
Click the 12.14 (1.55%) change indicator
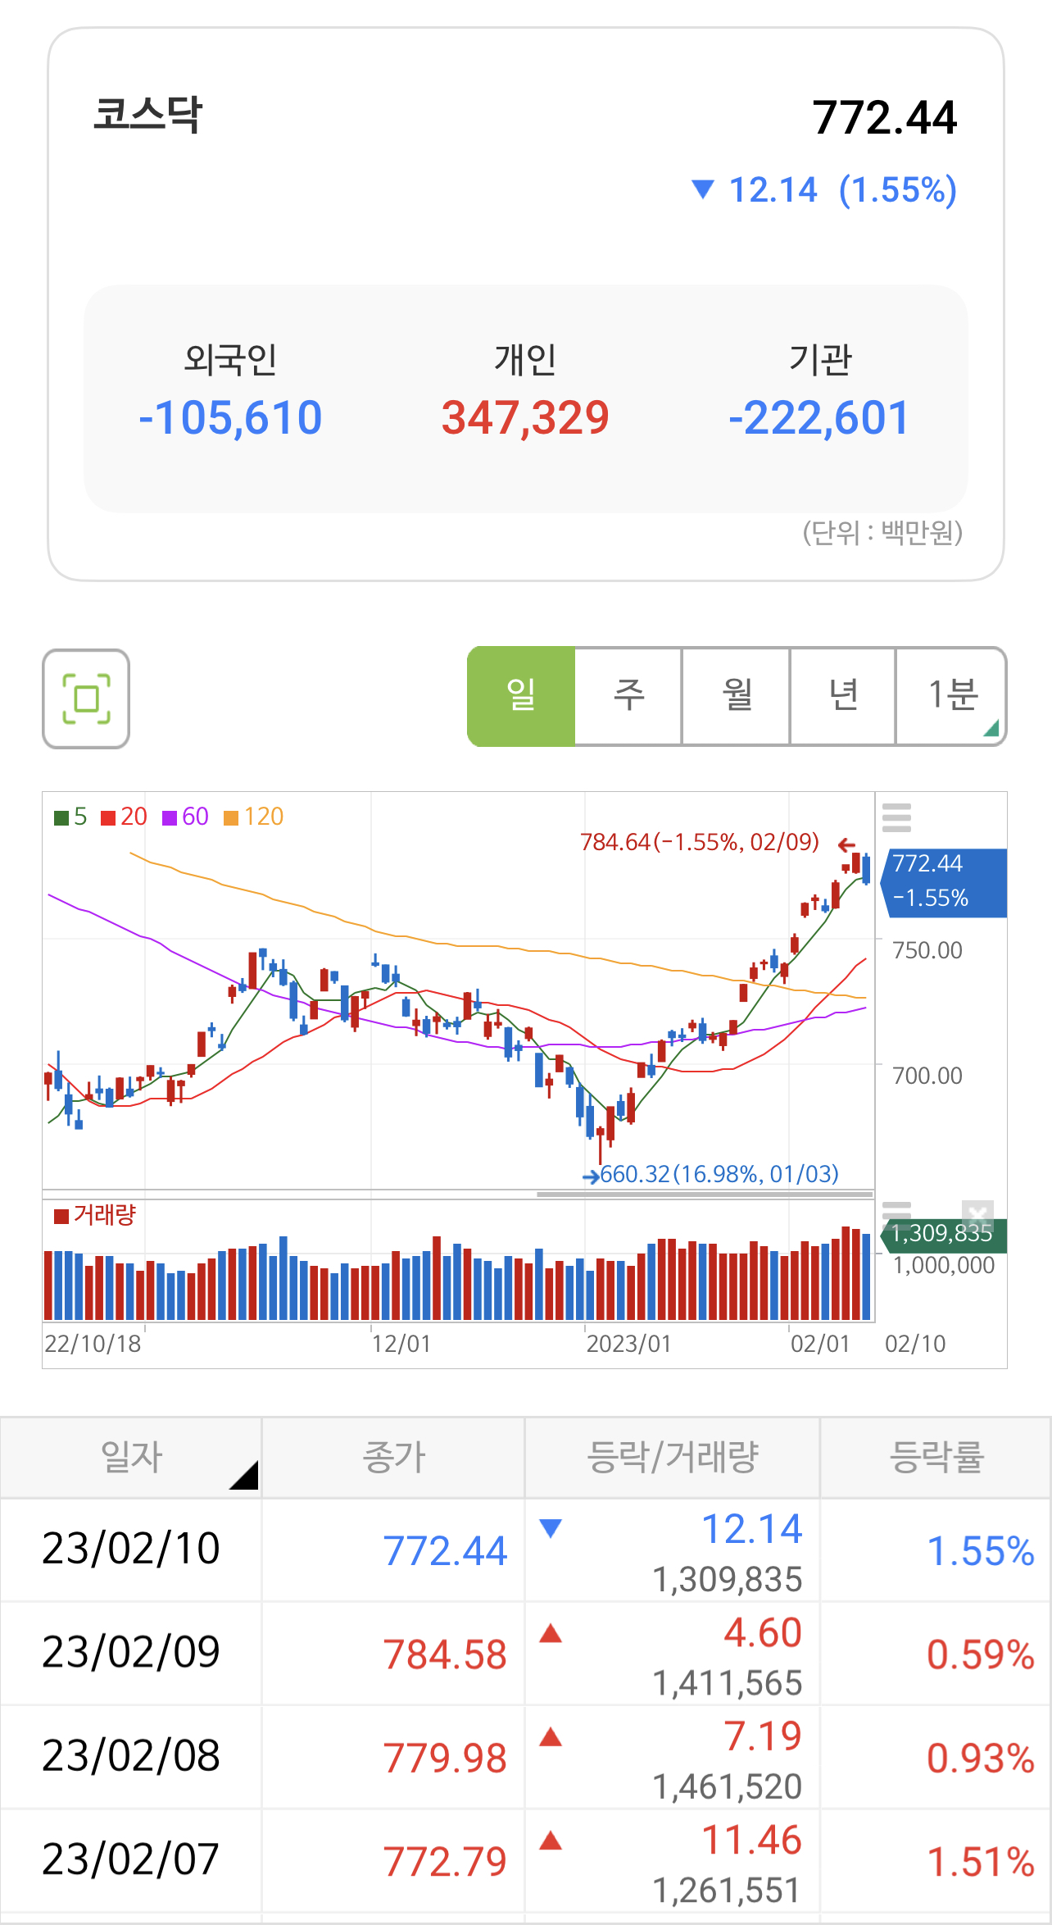click(x=824, y=190)
